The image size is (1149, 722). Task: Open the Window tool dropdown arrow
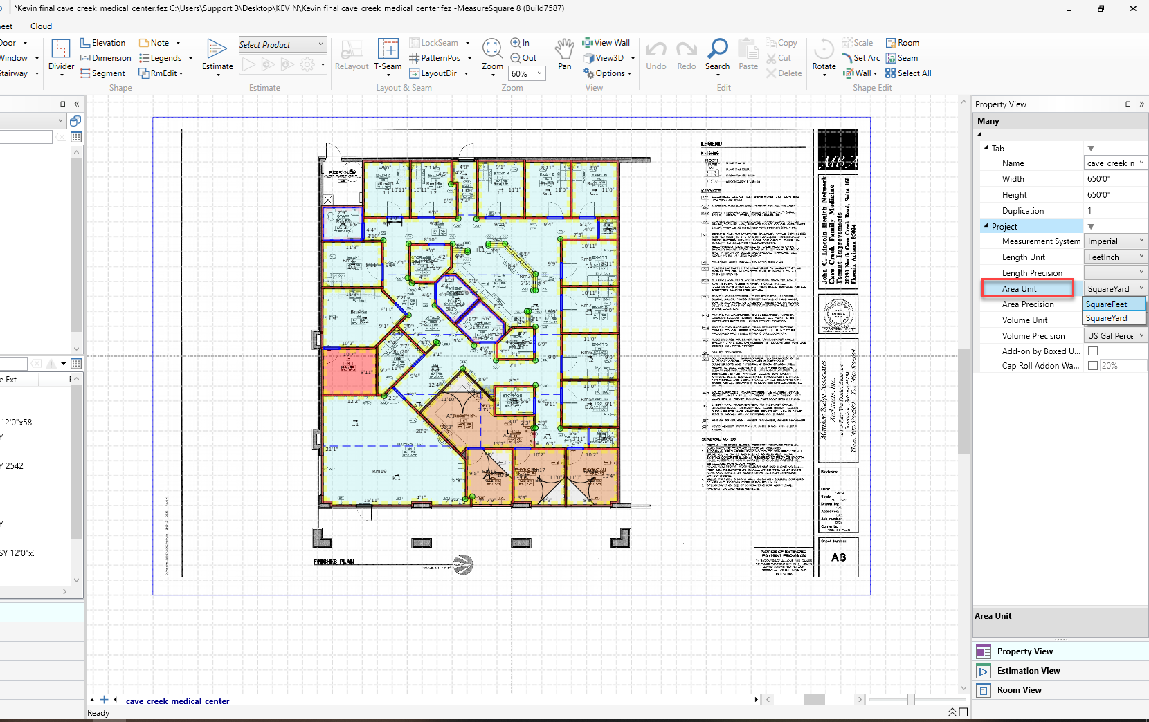36,58
